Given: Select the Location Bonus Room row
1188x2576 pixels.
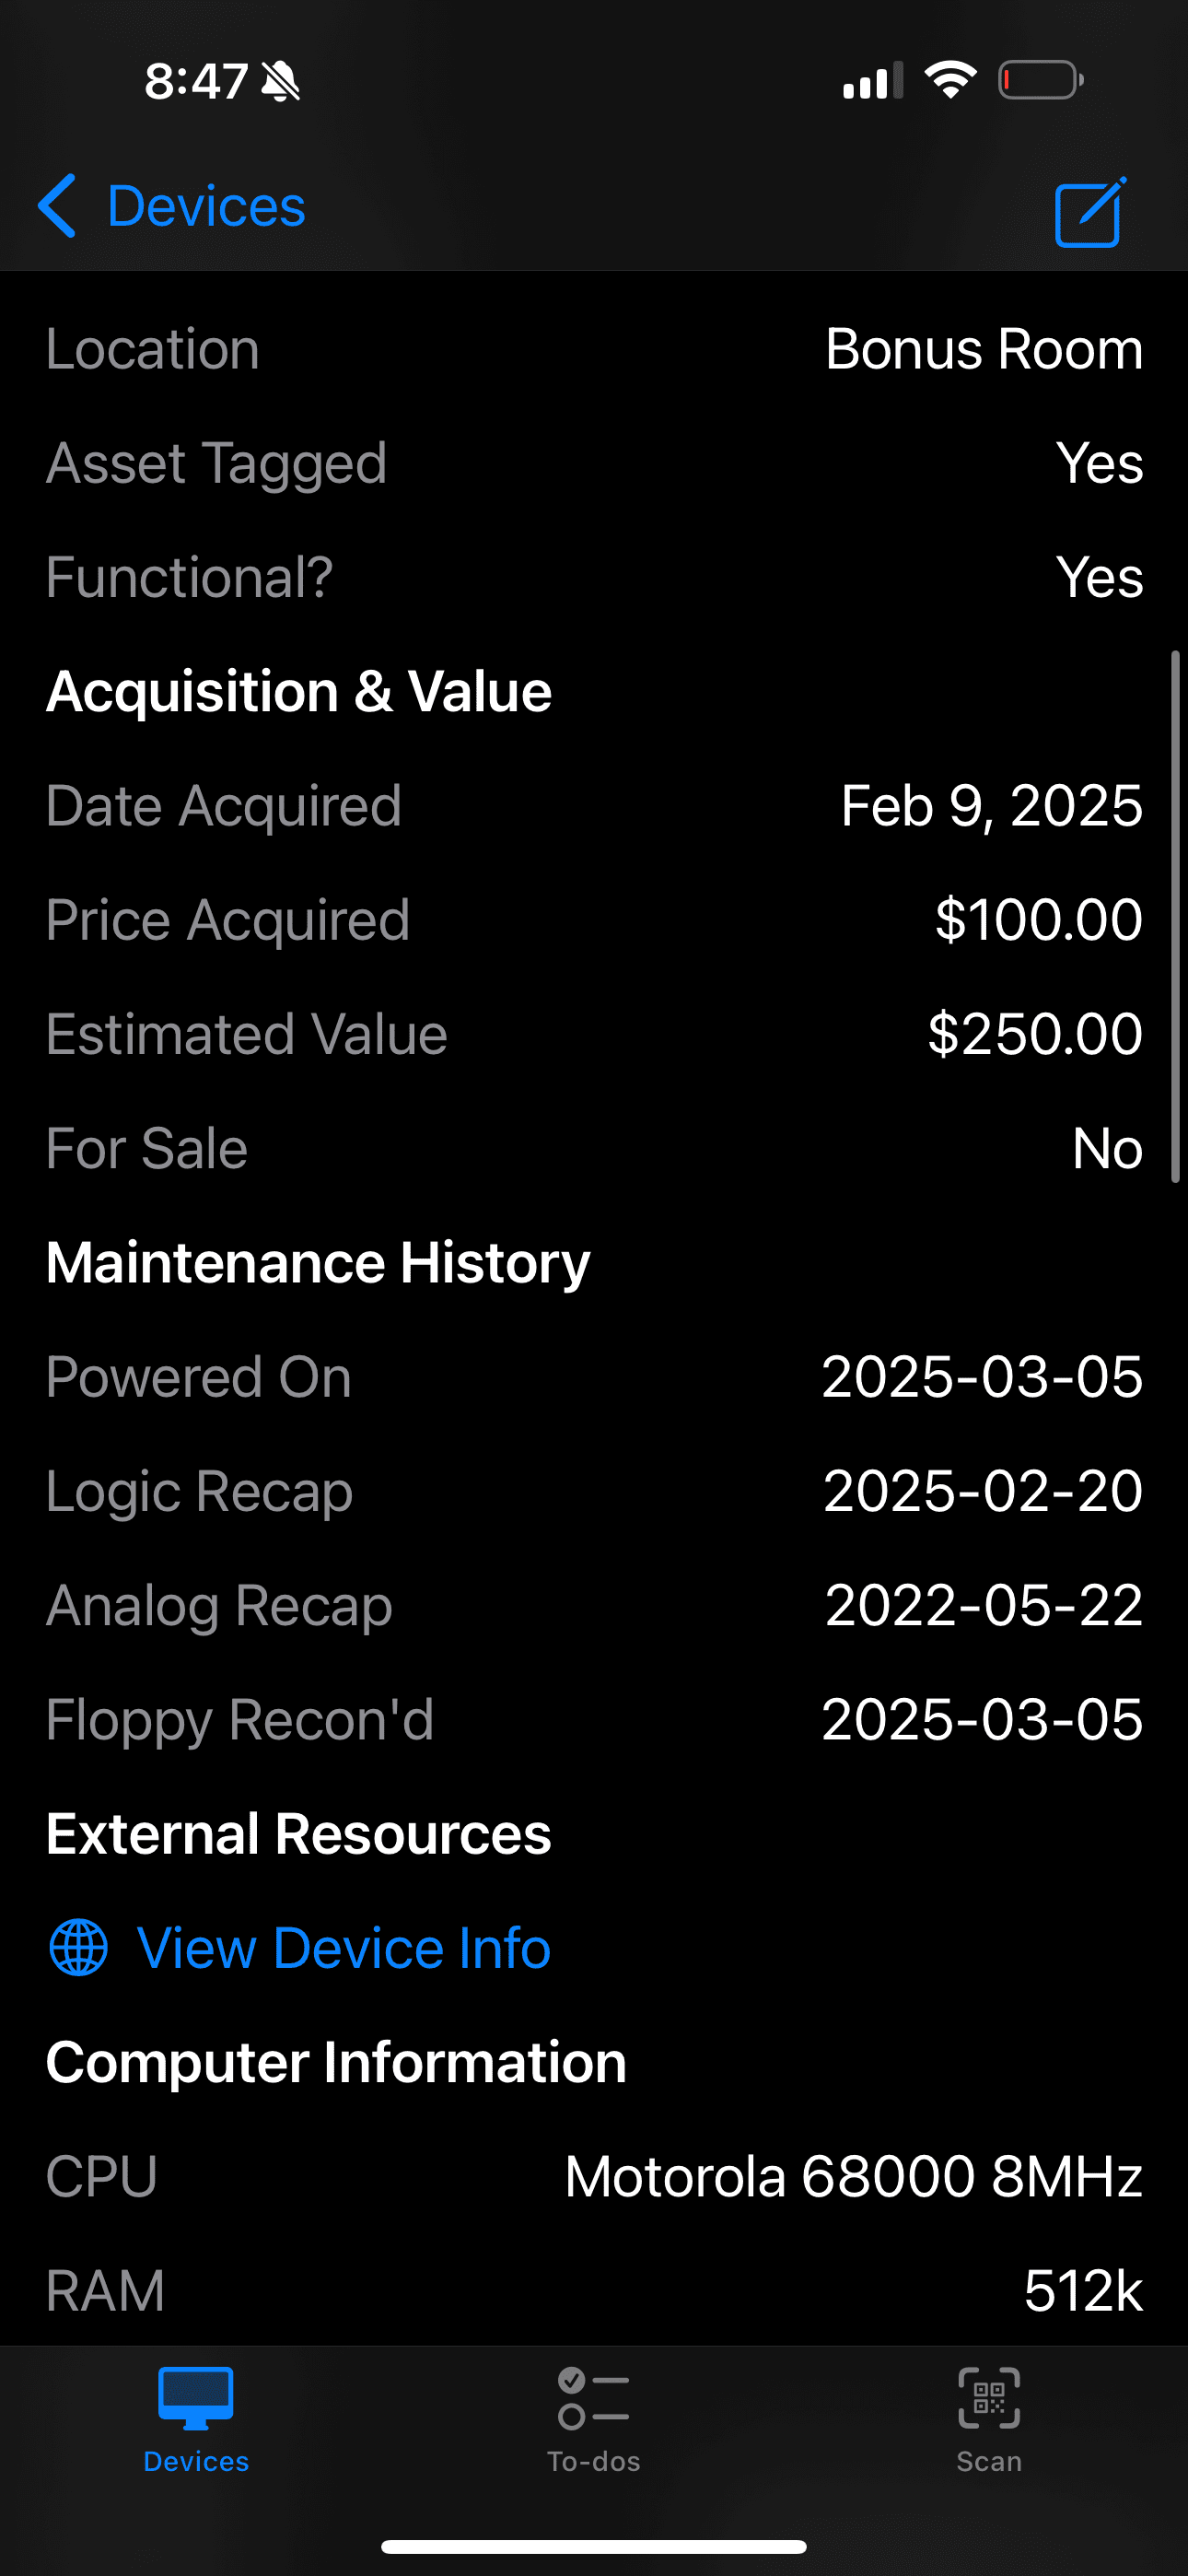Looking at the screenshot, I should coord(594,349).
